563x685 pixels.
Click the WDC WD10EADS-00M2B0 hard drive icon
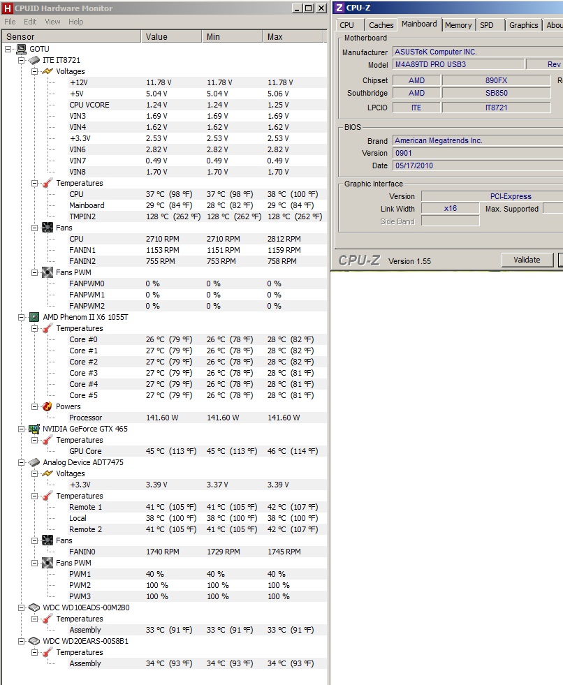pos(34,607)
